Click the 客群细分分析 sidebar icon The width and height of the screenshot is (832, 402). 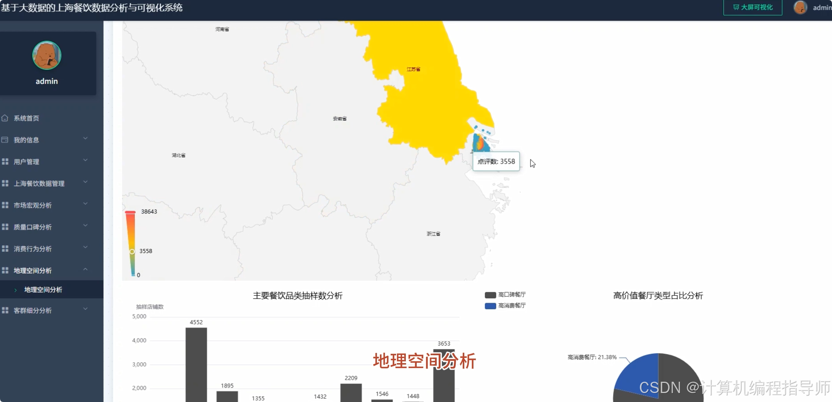(x=5, y=310)
